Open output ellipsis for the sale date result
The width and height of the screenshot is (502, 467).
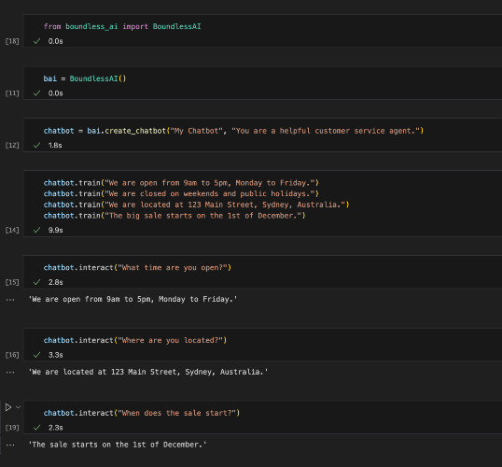[10, 446]
